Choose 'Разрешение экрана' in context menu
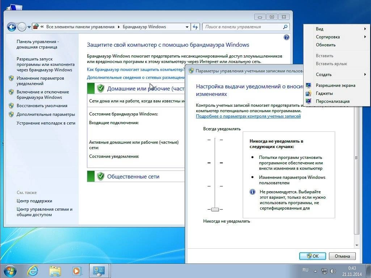The height and width of the screenshot is (278, 371). (337, 85)
